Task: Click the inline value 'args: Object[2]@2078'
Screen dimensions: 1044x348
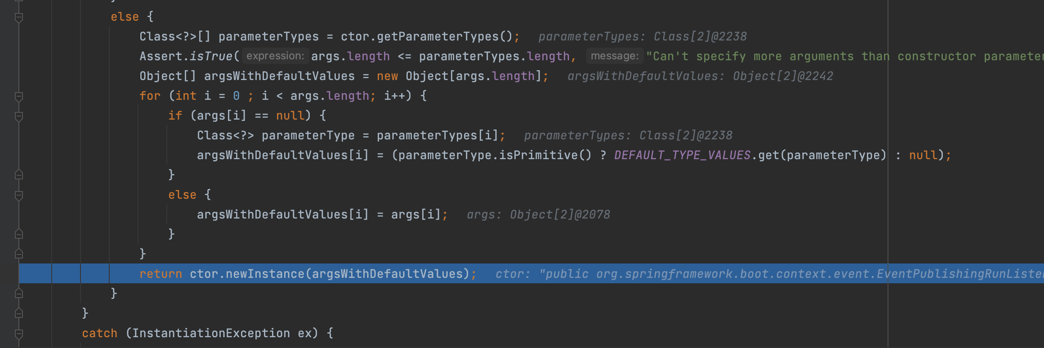Action: tap(538, 214)
